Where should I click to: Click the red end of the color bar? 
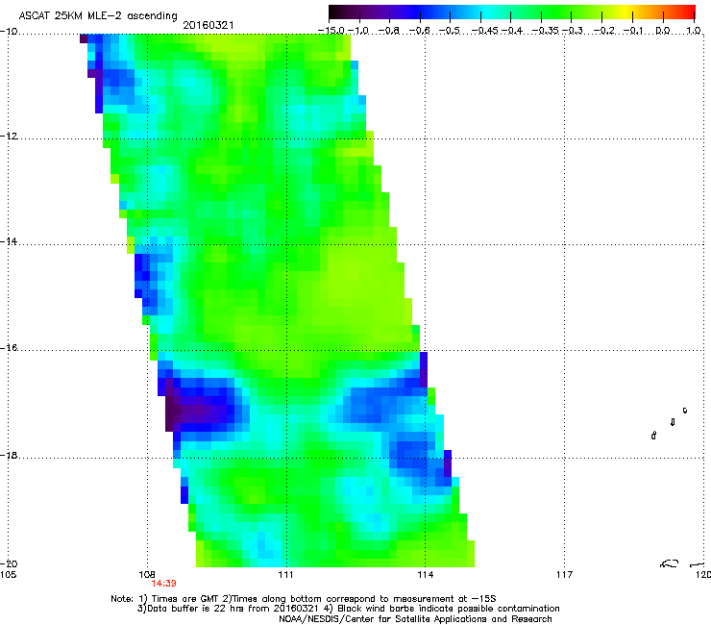point(689,12)
